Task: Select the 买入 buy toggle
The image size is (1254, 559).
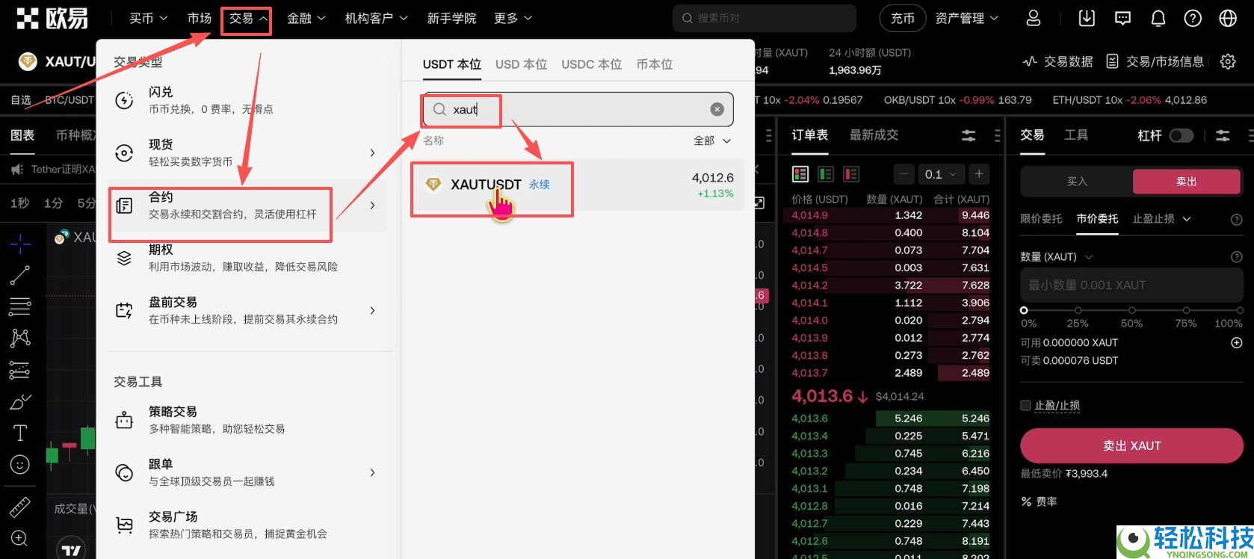Action: pyautogui.click(x=1077, y=181)
